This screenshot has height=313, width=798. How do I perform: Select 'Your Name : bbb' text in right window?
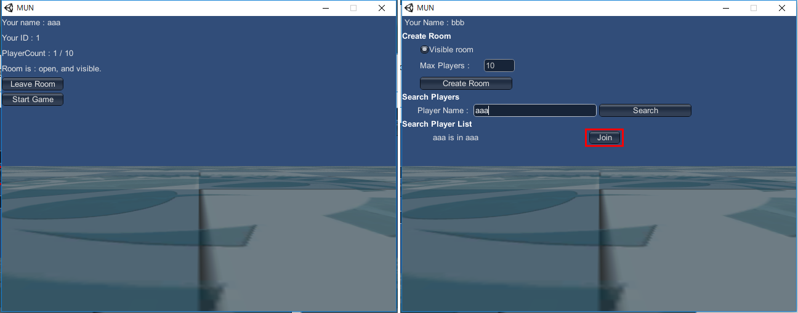[x=434, y=23]
